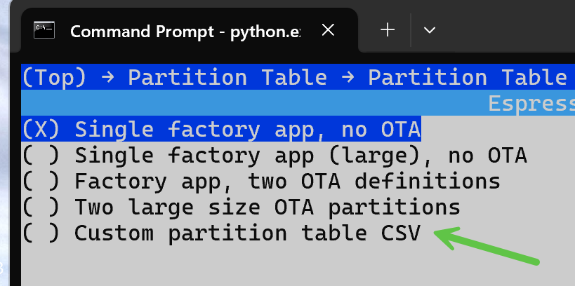Click the last Partition Table breadcrumb entry
575x286 pixels.
[467, 77]
